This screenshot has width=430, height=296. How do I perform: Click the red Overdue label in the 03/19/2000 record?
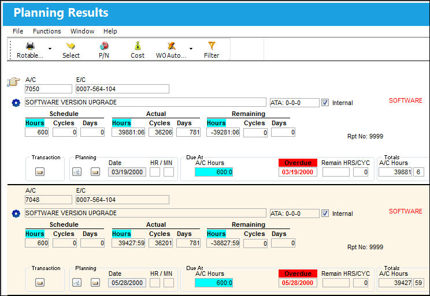298,163
